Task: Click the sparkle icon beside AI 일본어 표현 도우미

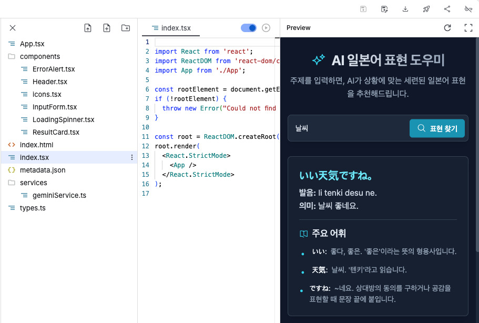Action: (x=318, y=60)
